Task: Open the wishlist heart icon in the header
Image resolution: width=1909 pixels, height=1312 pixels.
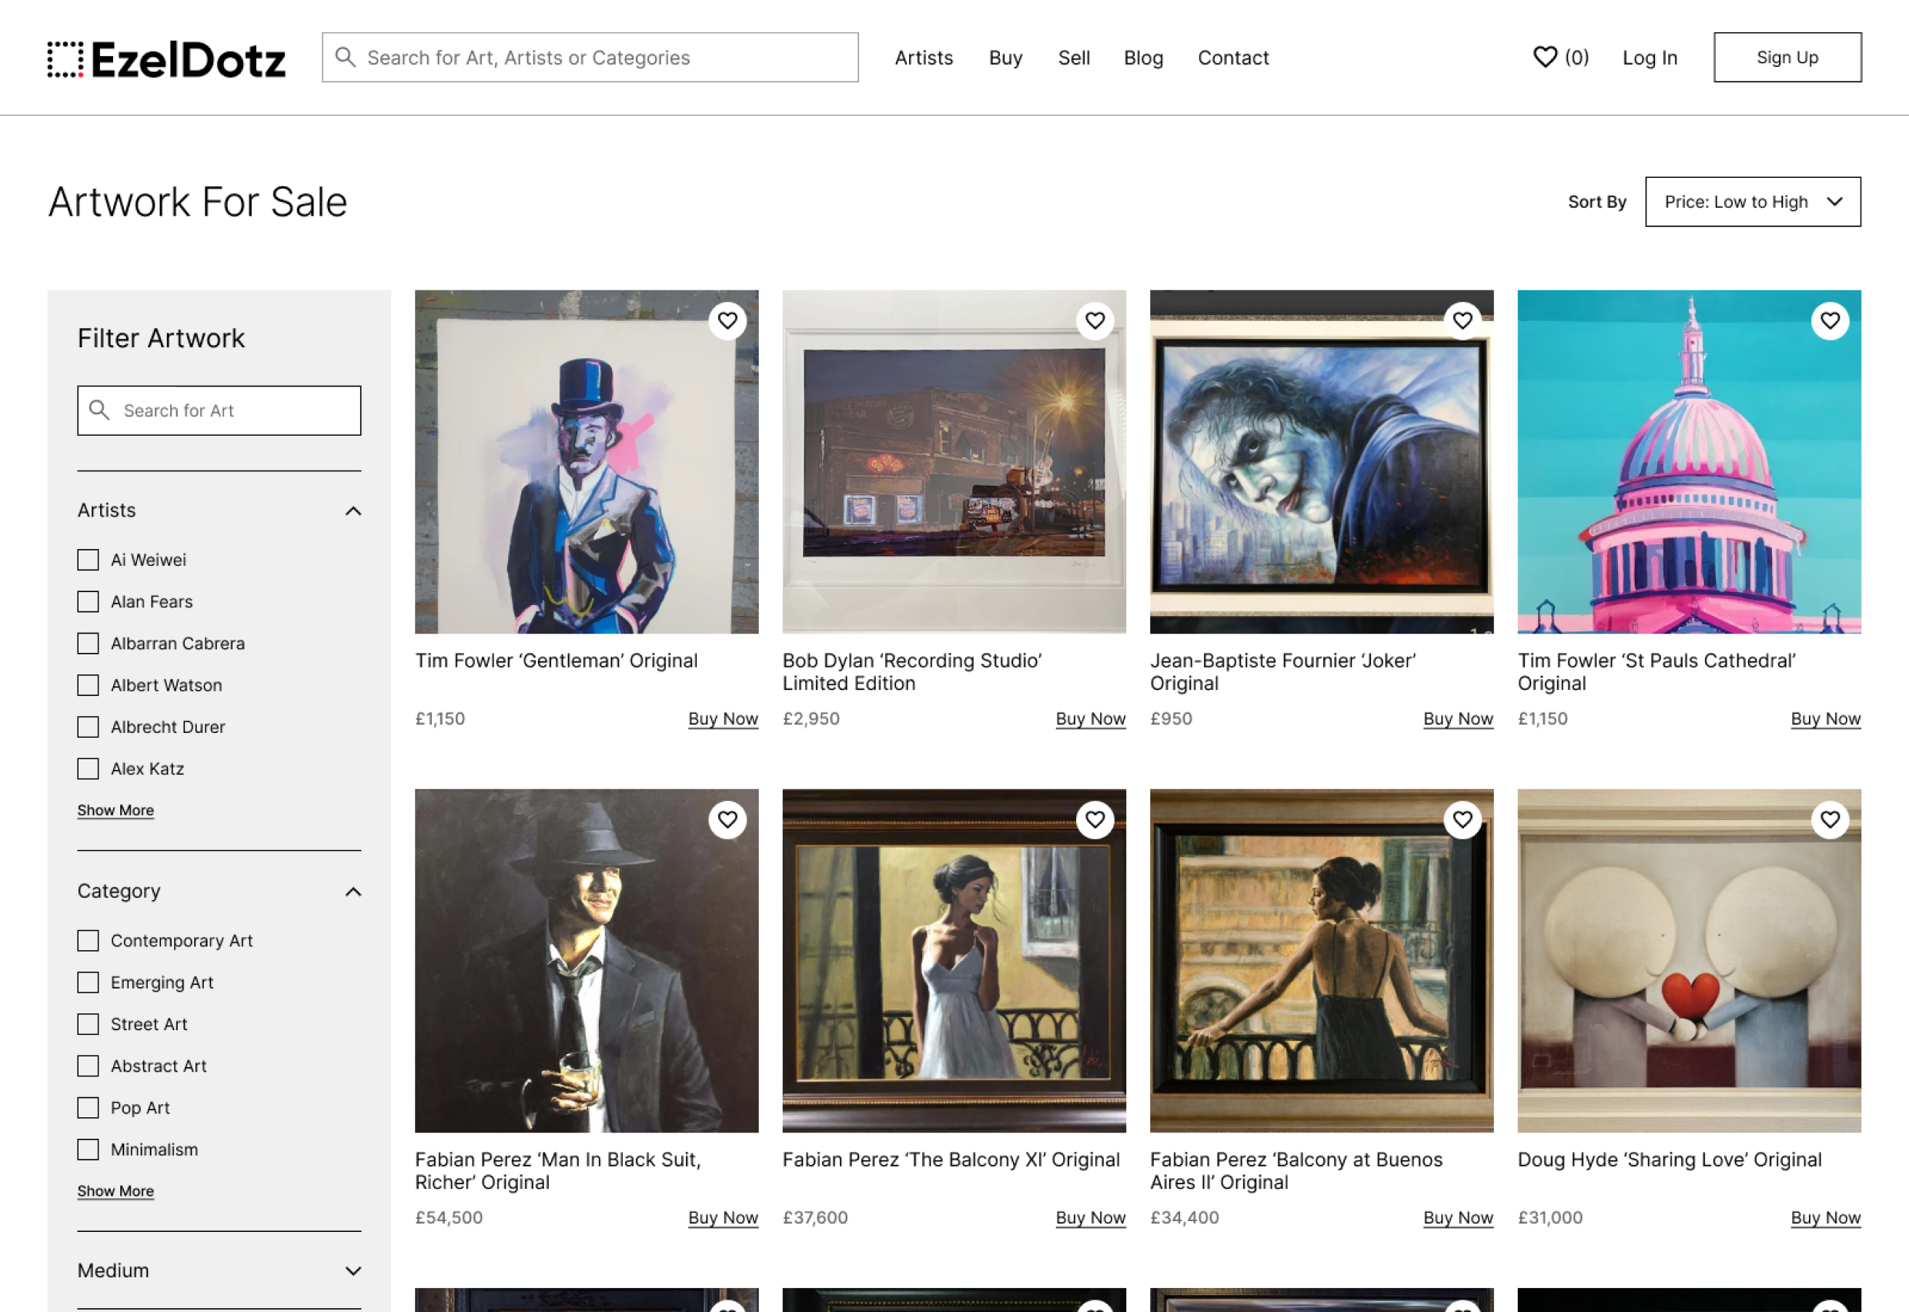Action: coord(1545,58)
